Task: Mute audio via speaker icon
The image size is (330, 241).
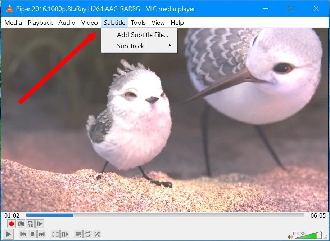Action: point(290,237)
